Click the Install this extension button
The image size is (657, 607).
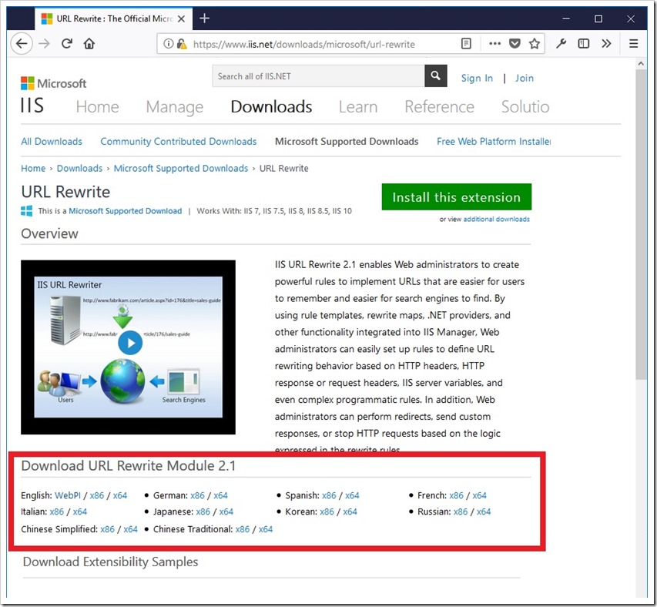tap(457, 197)
